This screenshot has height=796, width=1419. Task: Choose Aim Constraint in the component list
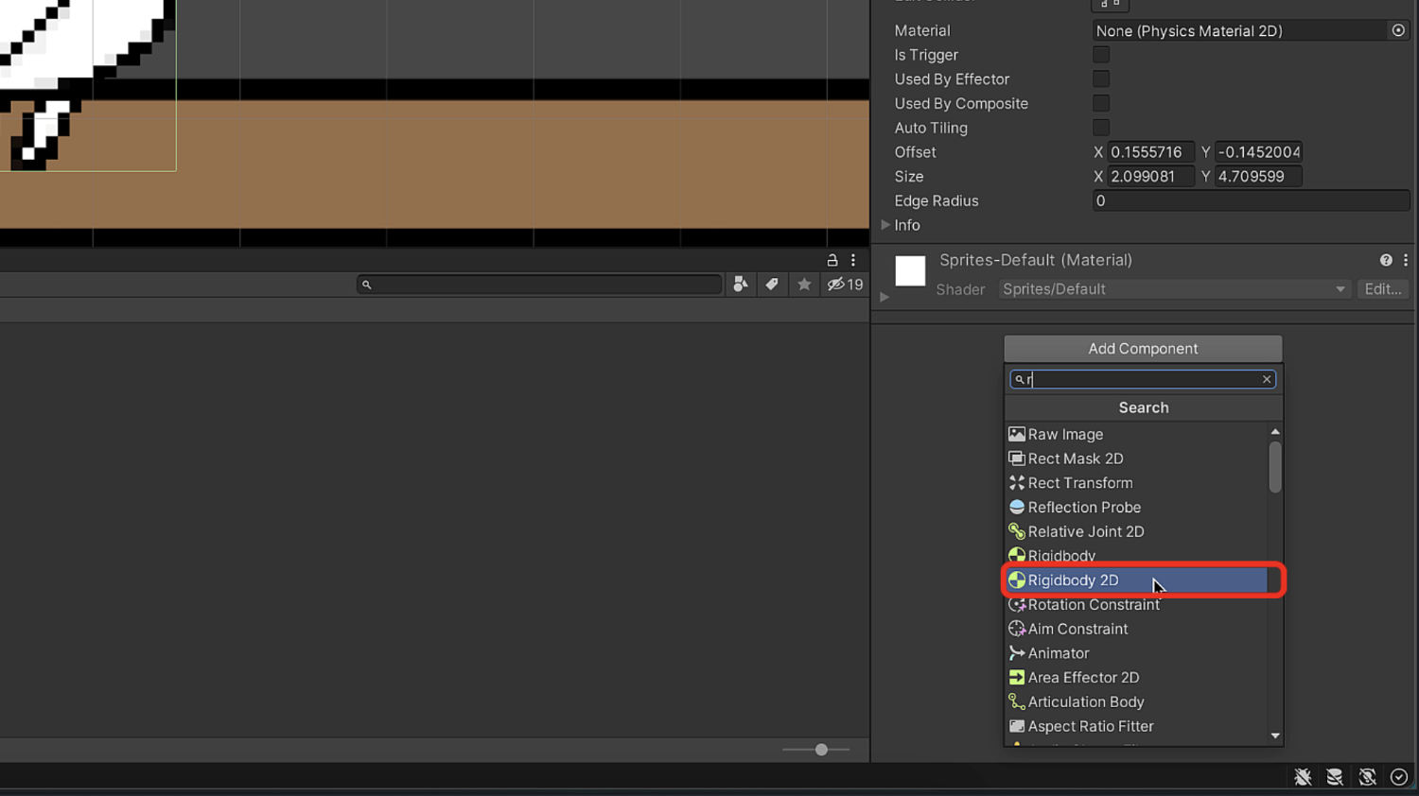[x=1136, y=629]
